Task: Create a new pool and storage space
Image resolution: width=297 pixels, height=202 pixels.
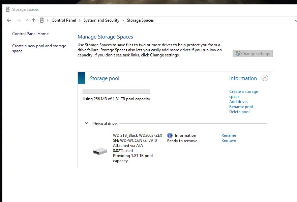Action: [x=39, y=48]
